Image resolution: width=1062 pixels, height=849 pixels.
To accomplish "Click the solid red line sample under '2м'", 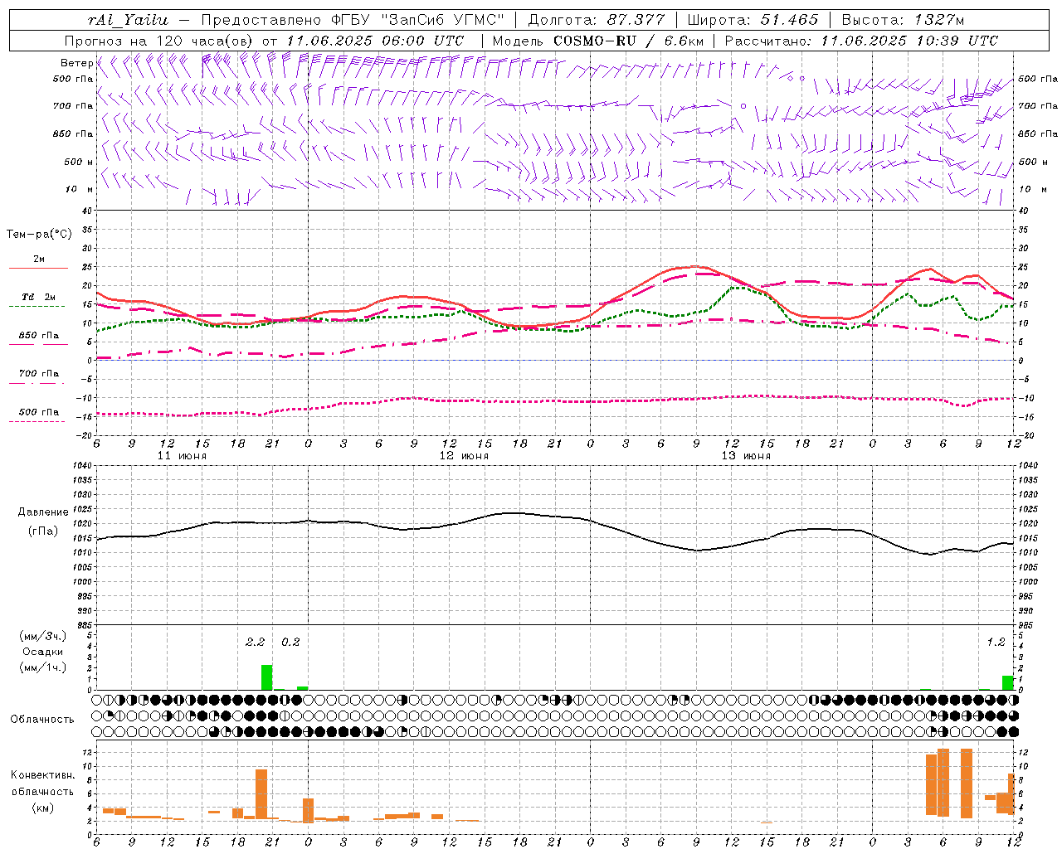I will click(x=38, y=268).
